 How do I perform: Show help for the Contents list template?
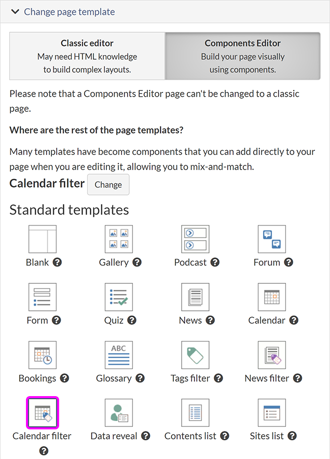[225, 436]
